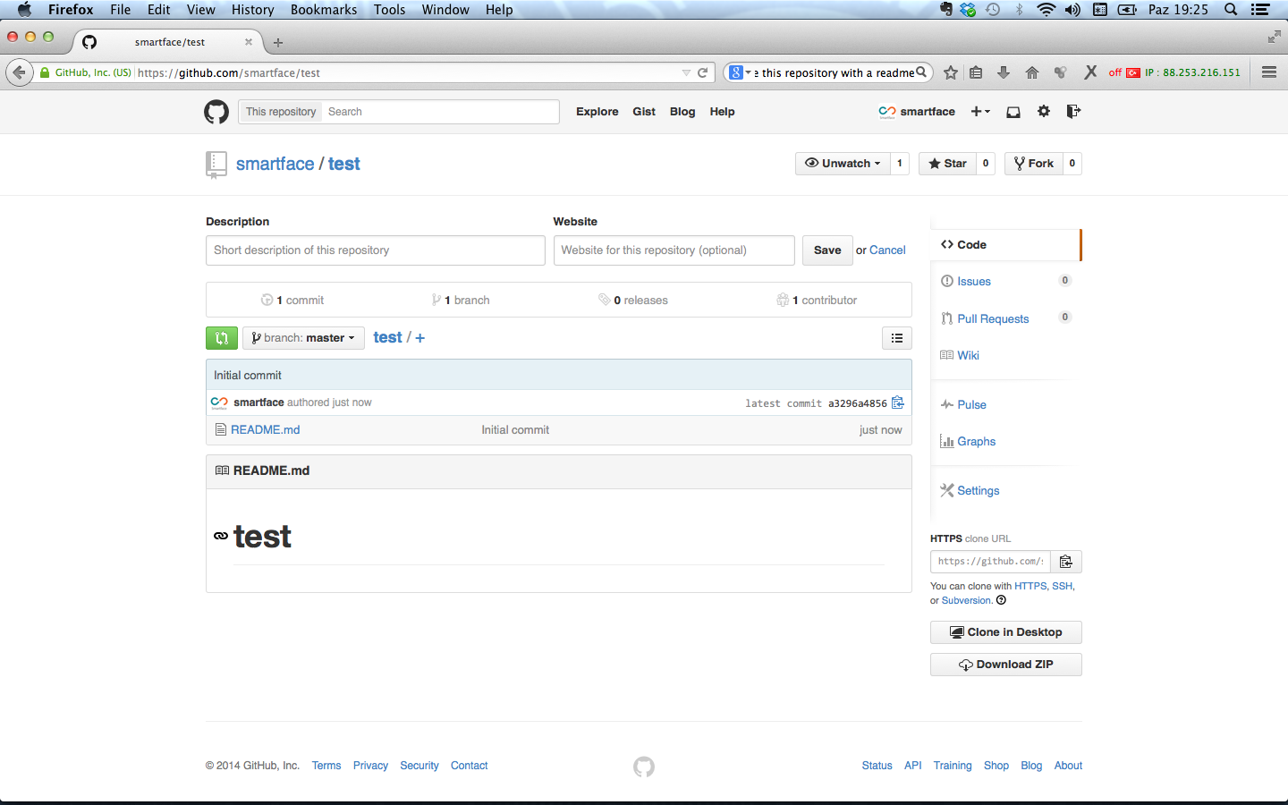Click the GitHub mark in the footer
Viewport: 1288px width, 805px height.
point(644,767)
